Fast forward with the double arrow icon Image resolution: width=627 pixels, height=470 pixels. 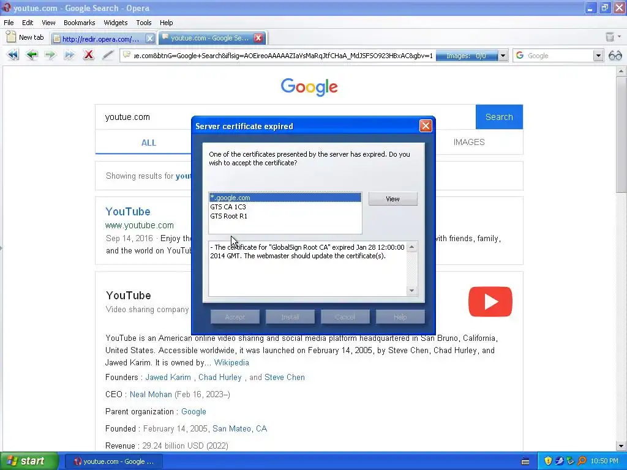(x=69, y=54)
